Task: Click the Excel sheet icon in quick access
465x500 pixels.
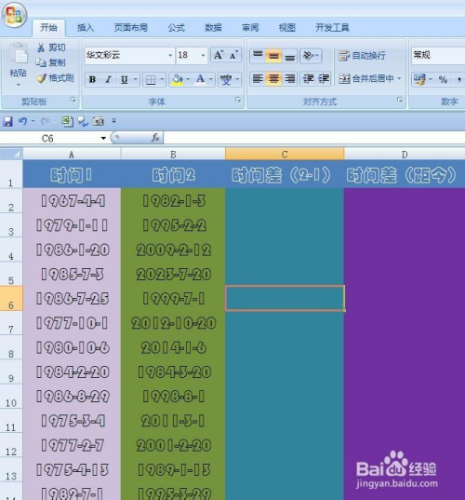Action: click(67, 121)
